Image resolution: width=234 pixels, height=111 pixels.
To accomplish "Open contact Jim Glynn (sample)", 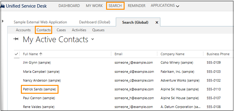I will pos(37,62).
